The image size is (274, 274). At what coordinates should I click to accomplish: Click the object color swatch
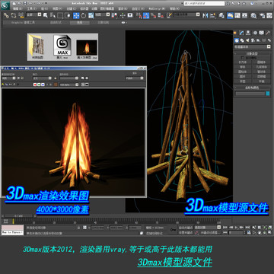pyautogui.click(x=268, y=94)
